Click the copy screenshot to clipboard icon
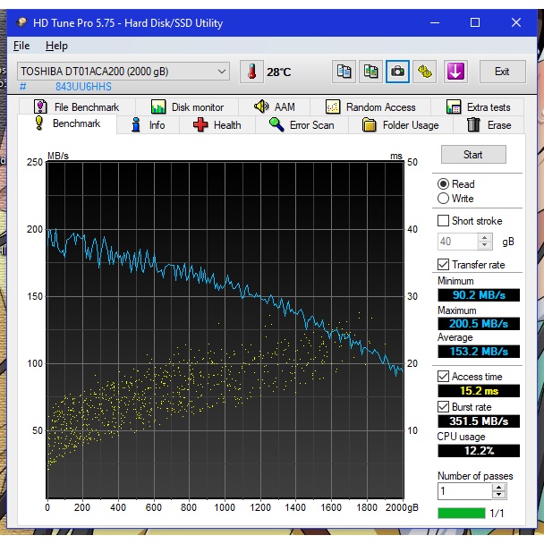Image resolution: width=544 pixels, height=544 pixels. point(370,72)
